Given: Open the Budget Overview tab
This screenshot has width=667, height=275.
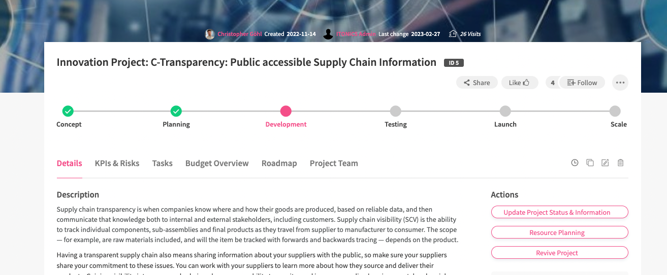Looking at the screenshot, I should coord(217,163).
